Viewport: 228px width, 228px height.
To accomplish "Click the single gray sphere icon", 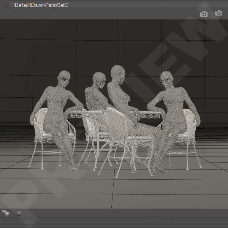I will click(x=19, y=213).
